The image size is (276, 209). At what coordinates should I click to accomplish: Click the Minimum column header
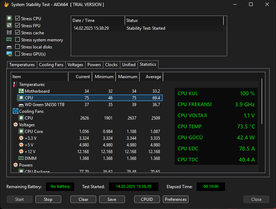click(x=104, y=77)
